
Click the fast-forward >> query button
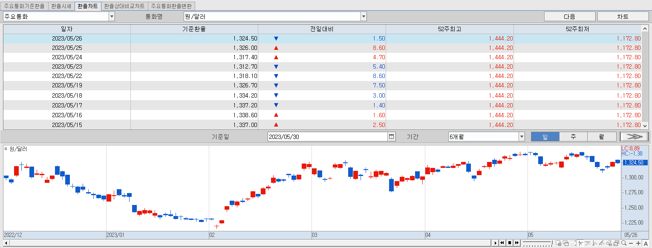tap(635, 136)
